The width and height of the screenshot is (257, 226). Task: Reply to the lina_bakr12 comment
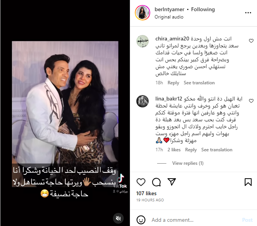point(191,150)
